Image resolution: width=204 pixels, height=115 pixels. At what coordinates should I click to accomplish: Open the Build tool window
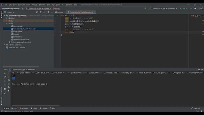tap(53, 108)
